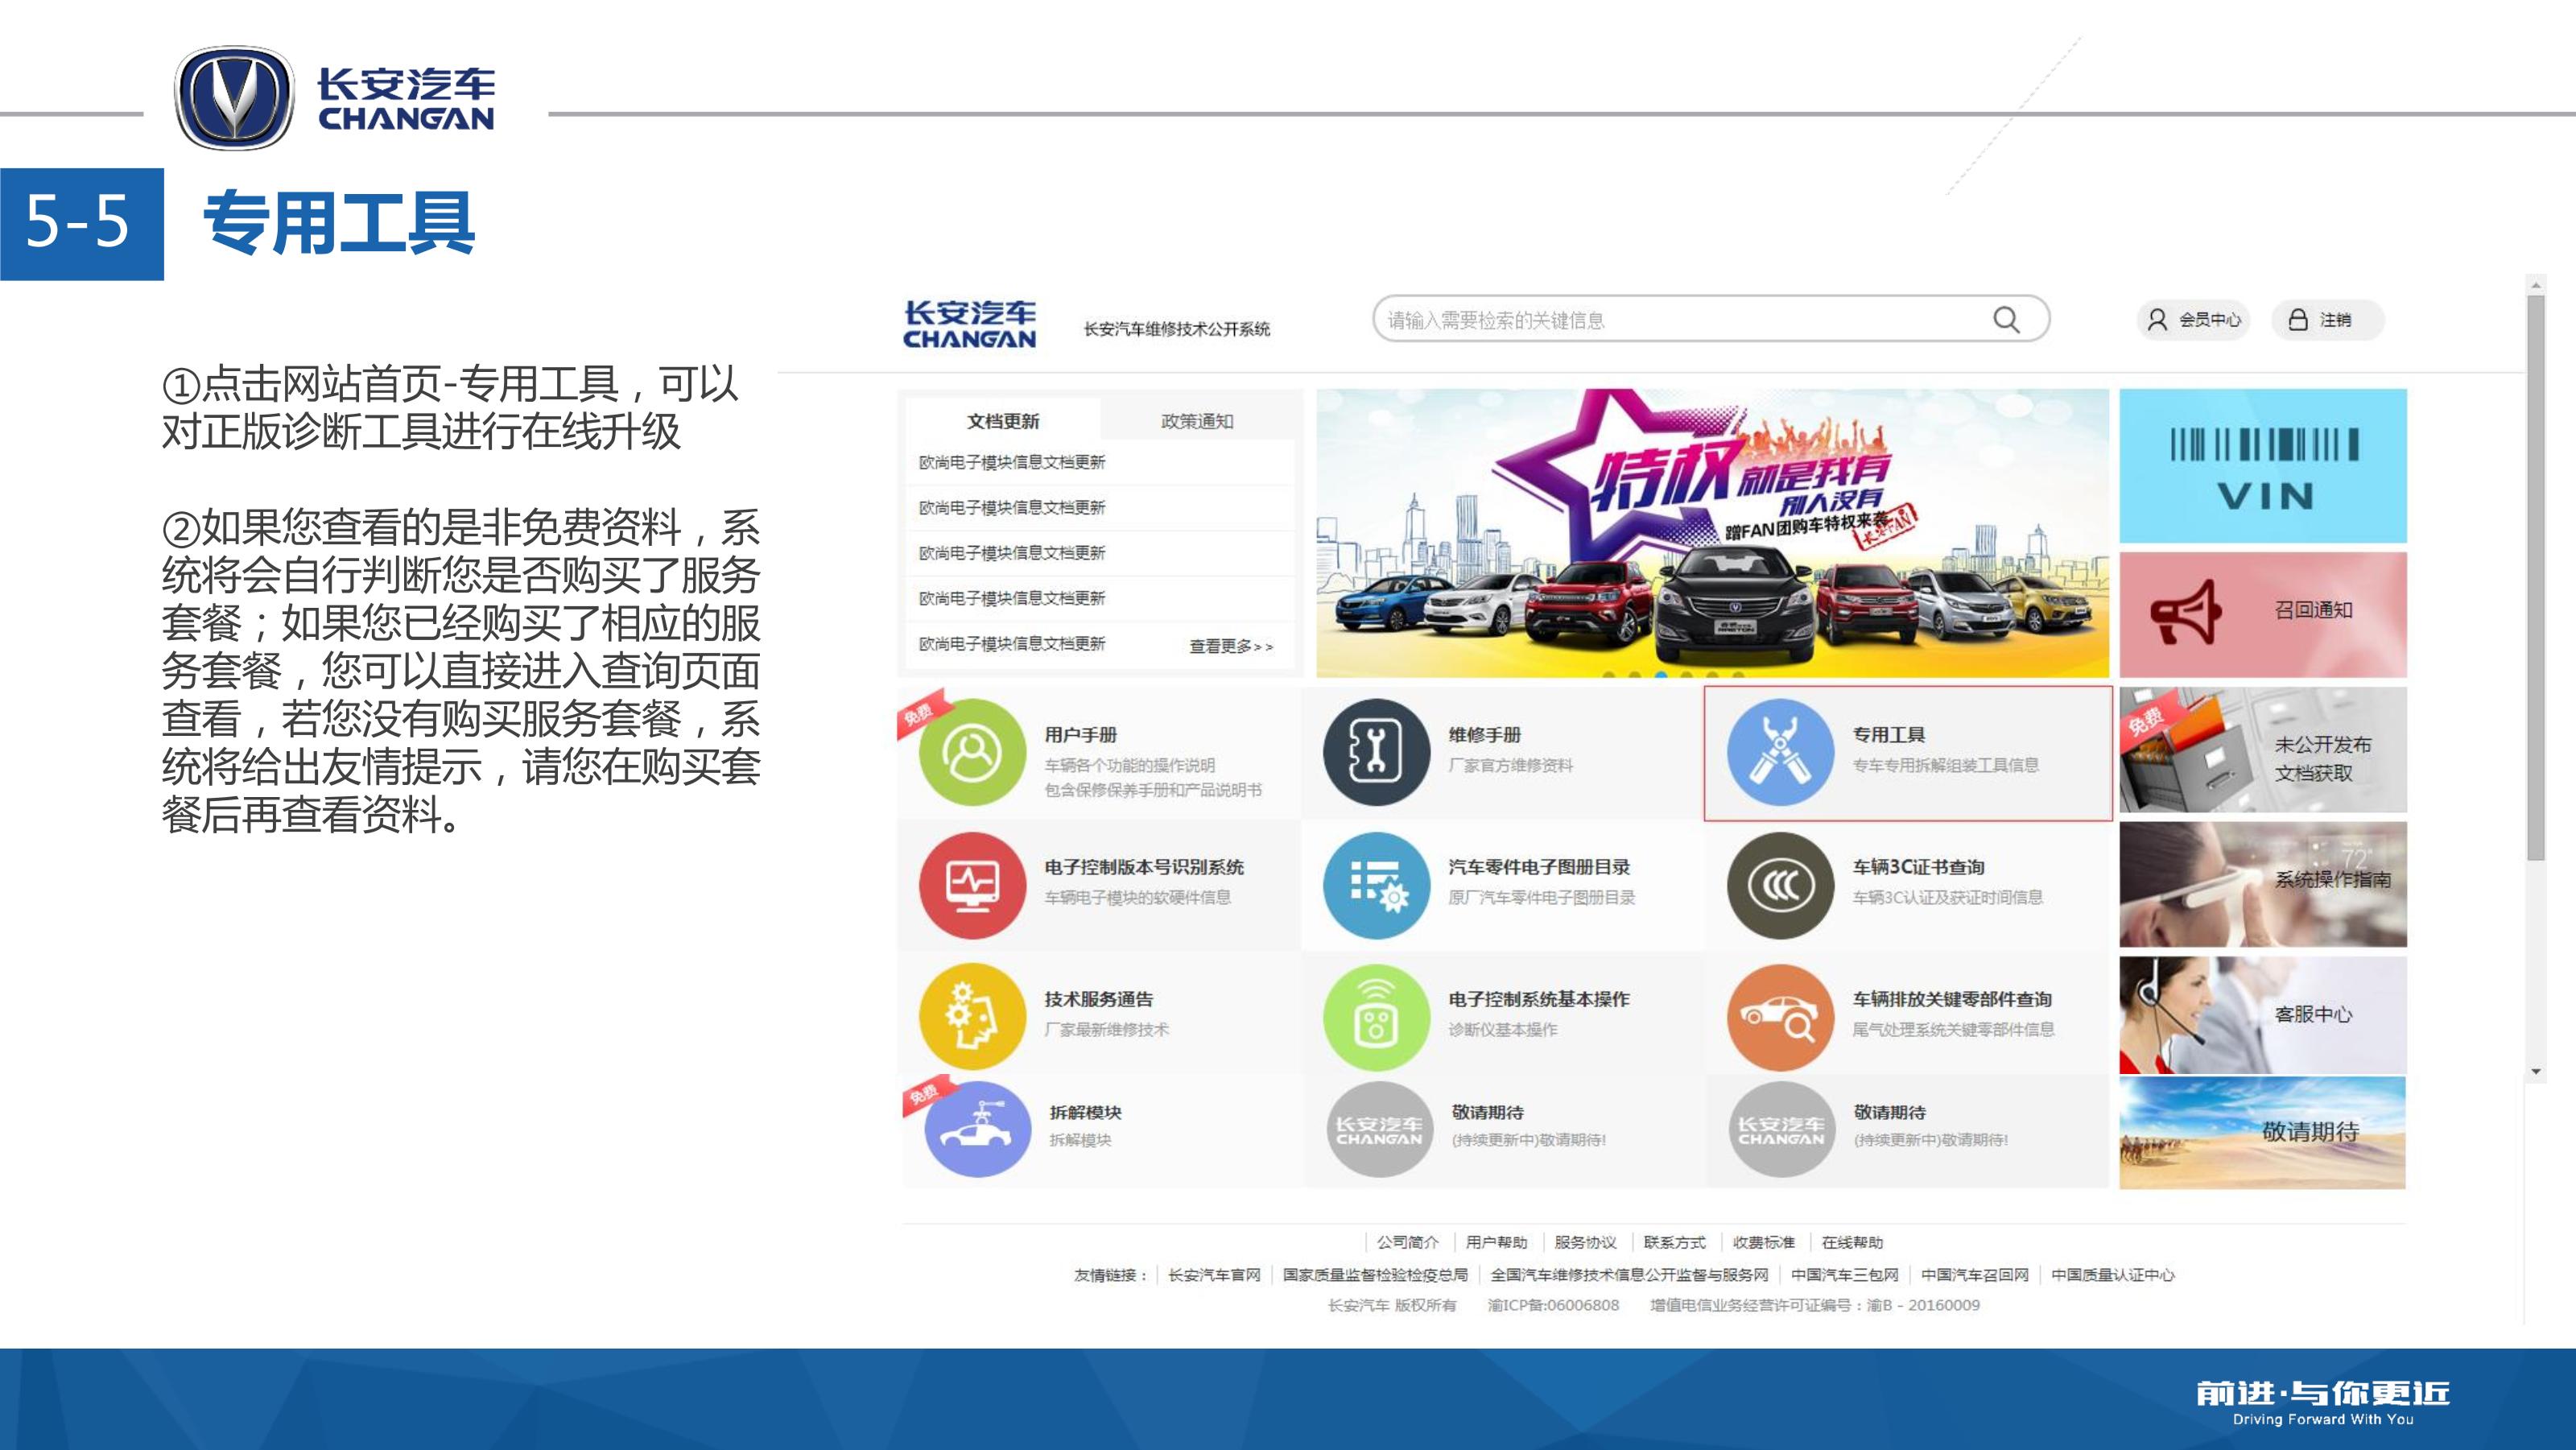Click the yellow 技术服务通告 gear-head icon
The width and height of the screenshot is (2576, 1450).
point(972,1017)
